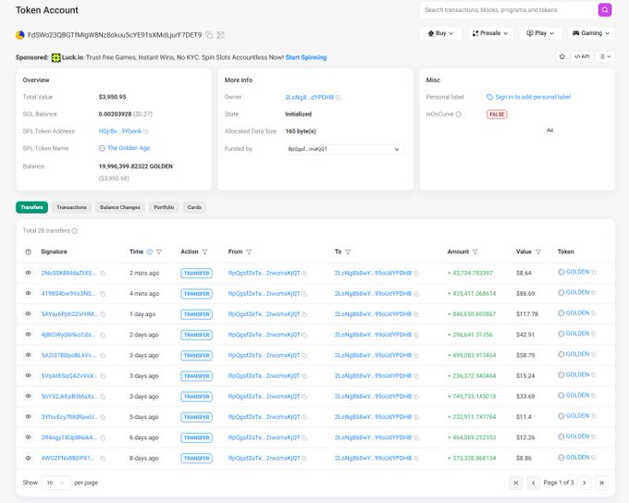Viewport: 629px width, 503px height.
Task: Open the Buy dropdown menu
Action: [440, 33]
